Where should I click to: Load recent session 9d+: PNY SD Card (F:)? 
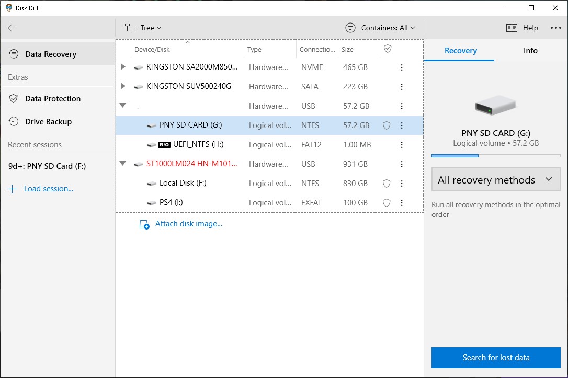pos(47,166)
